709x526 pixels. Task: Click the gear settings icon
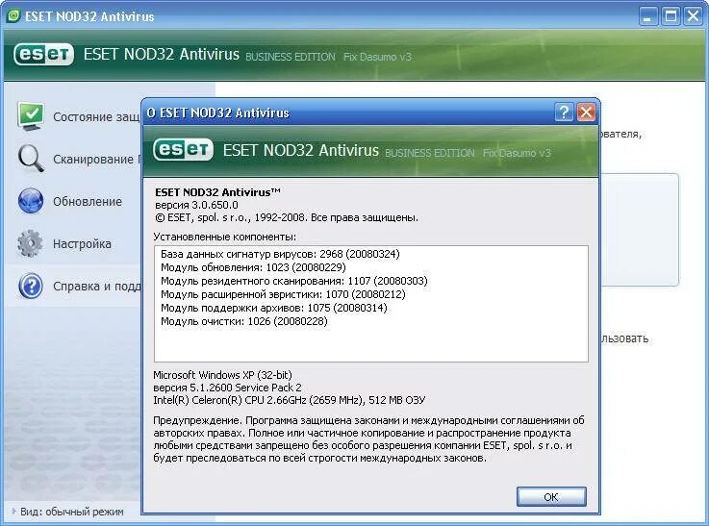coord(30,243)
